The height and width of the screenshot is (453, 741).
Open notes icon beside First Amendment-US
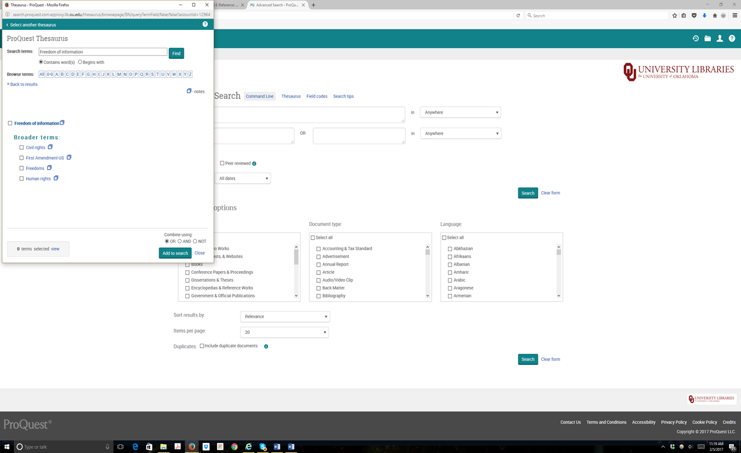click(69, 157)
